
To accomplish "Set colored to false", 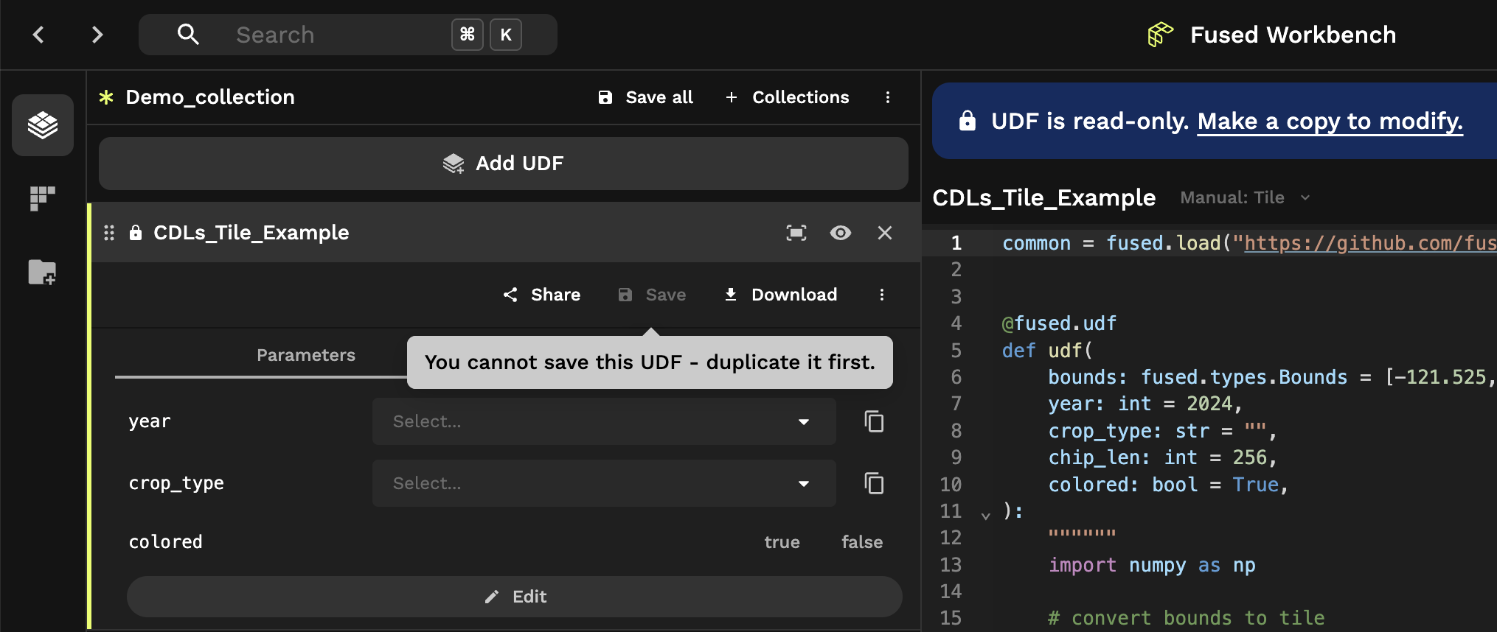I will (862, 542).
